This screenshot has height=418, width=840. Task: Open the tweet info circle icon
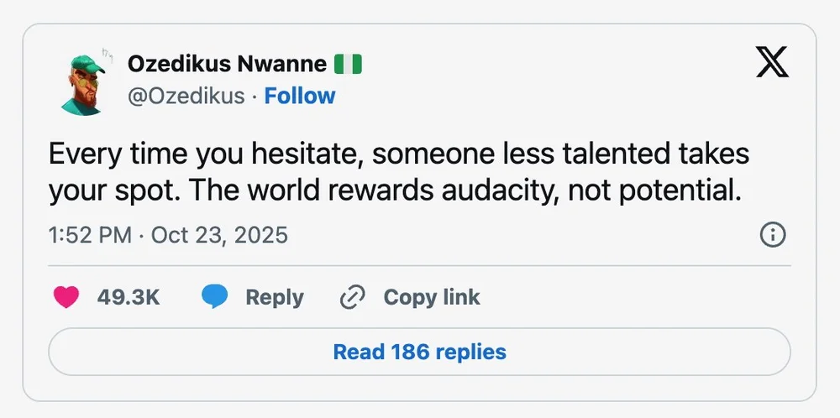772,236
